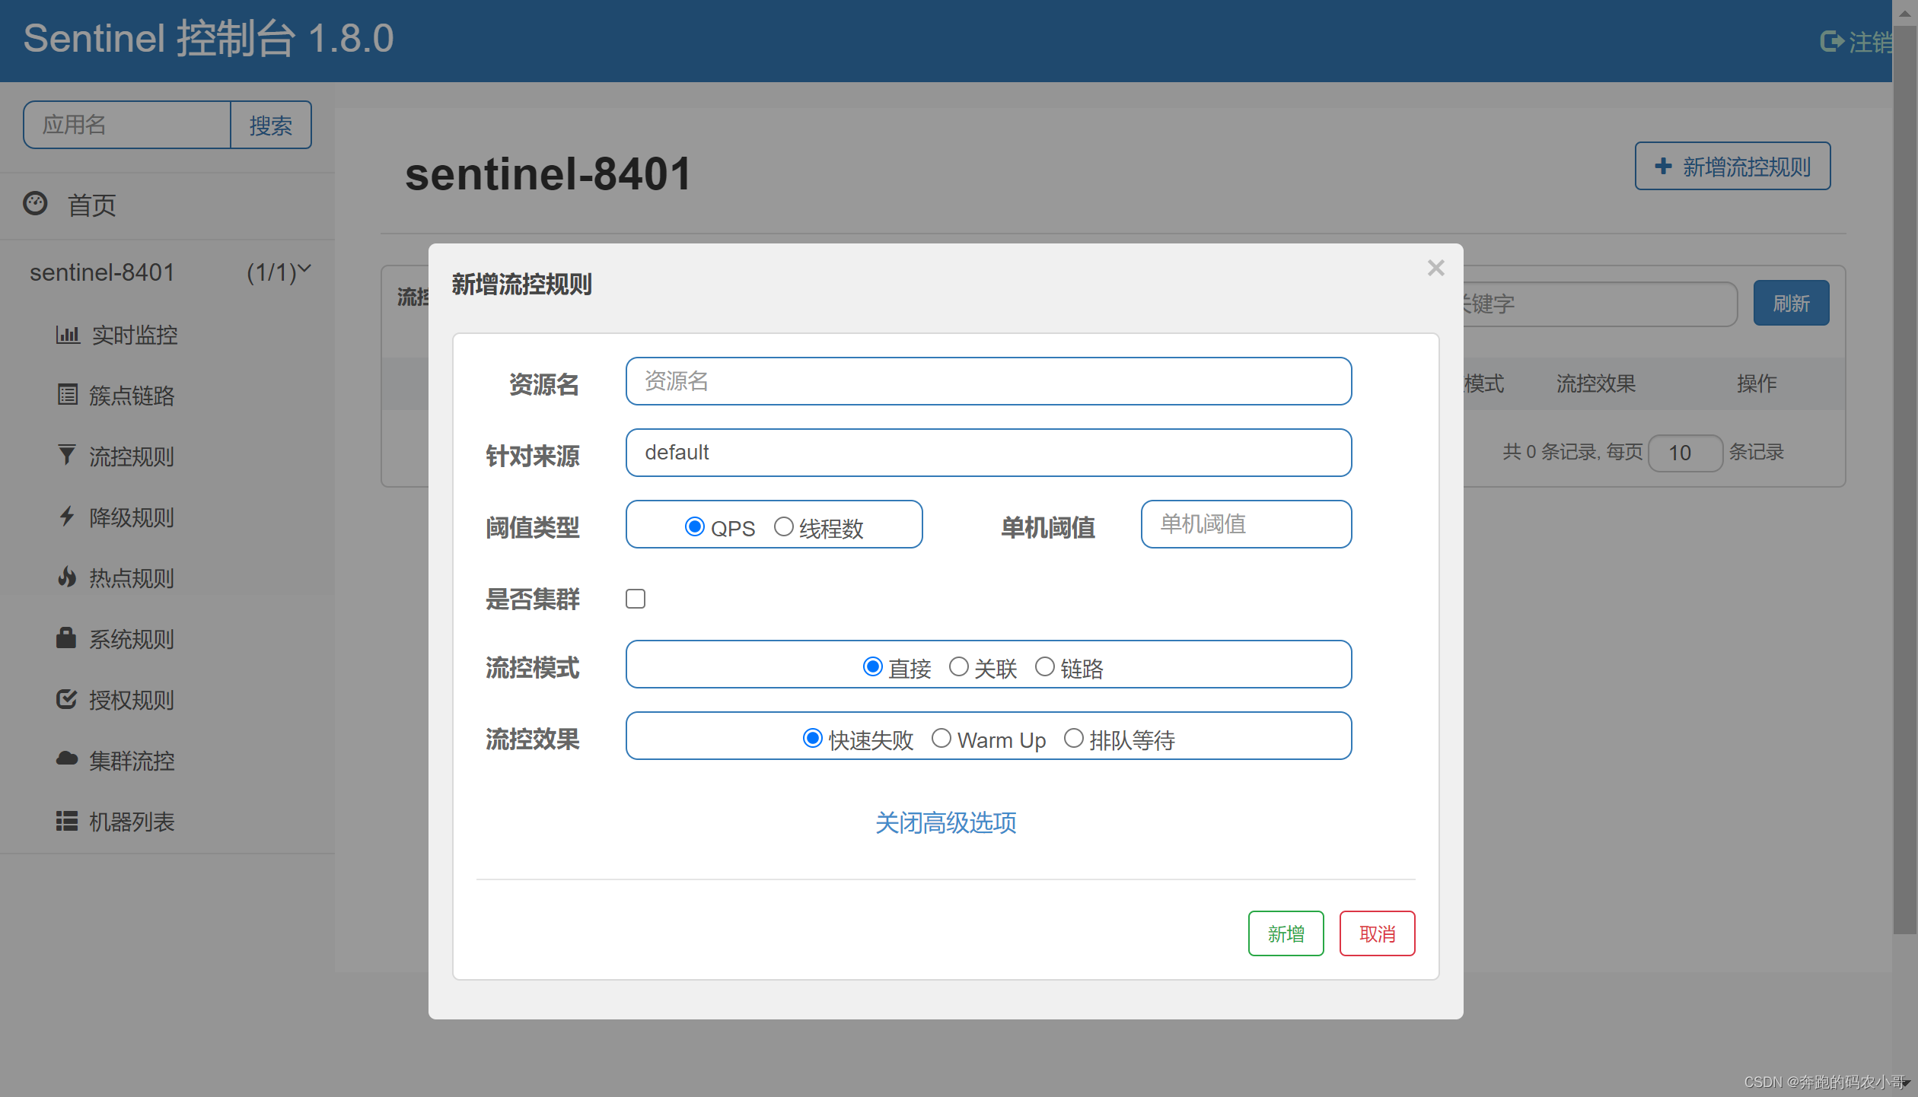Image resolution: width=1918 pixels, height=1097 pixels.
Task: Select 直接 flow control mode
Action: point(873,666)
